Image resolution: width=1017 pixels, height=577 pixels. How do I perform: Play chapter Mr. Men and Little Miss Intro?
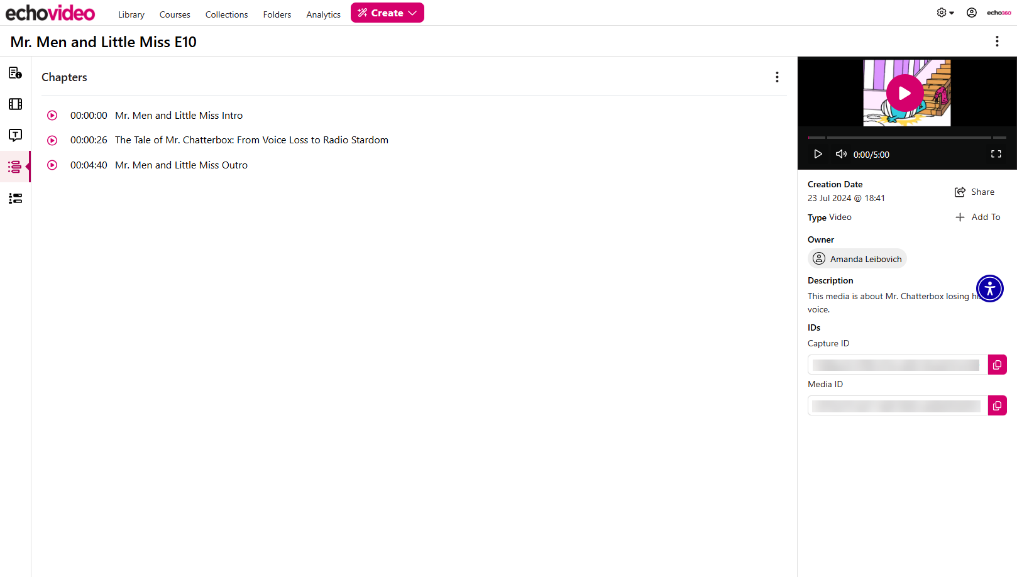tap(52, 116)
